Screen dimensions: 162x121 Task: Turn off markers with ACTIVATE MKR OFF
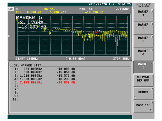(143, 80)
